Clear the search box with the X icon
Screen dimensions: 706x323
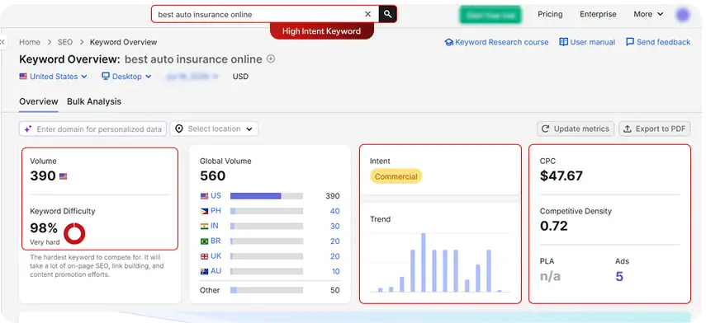pos(367,14)
